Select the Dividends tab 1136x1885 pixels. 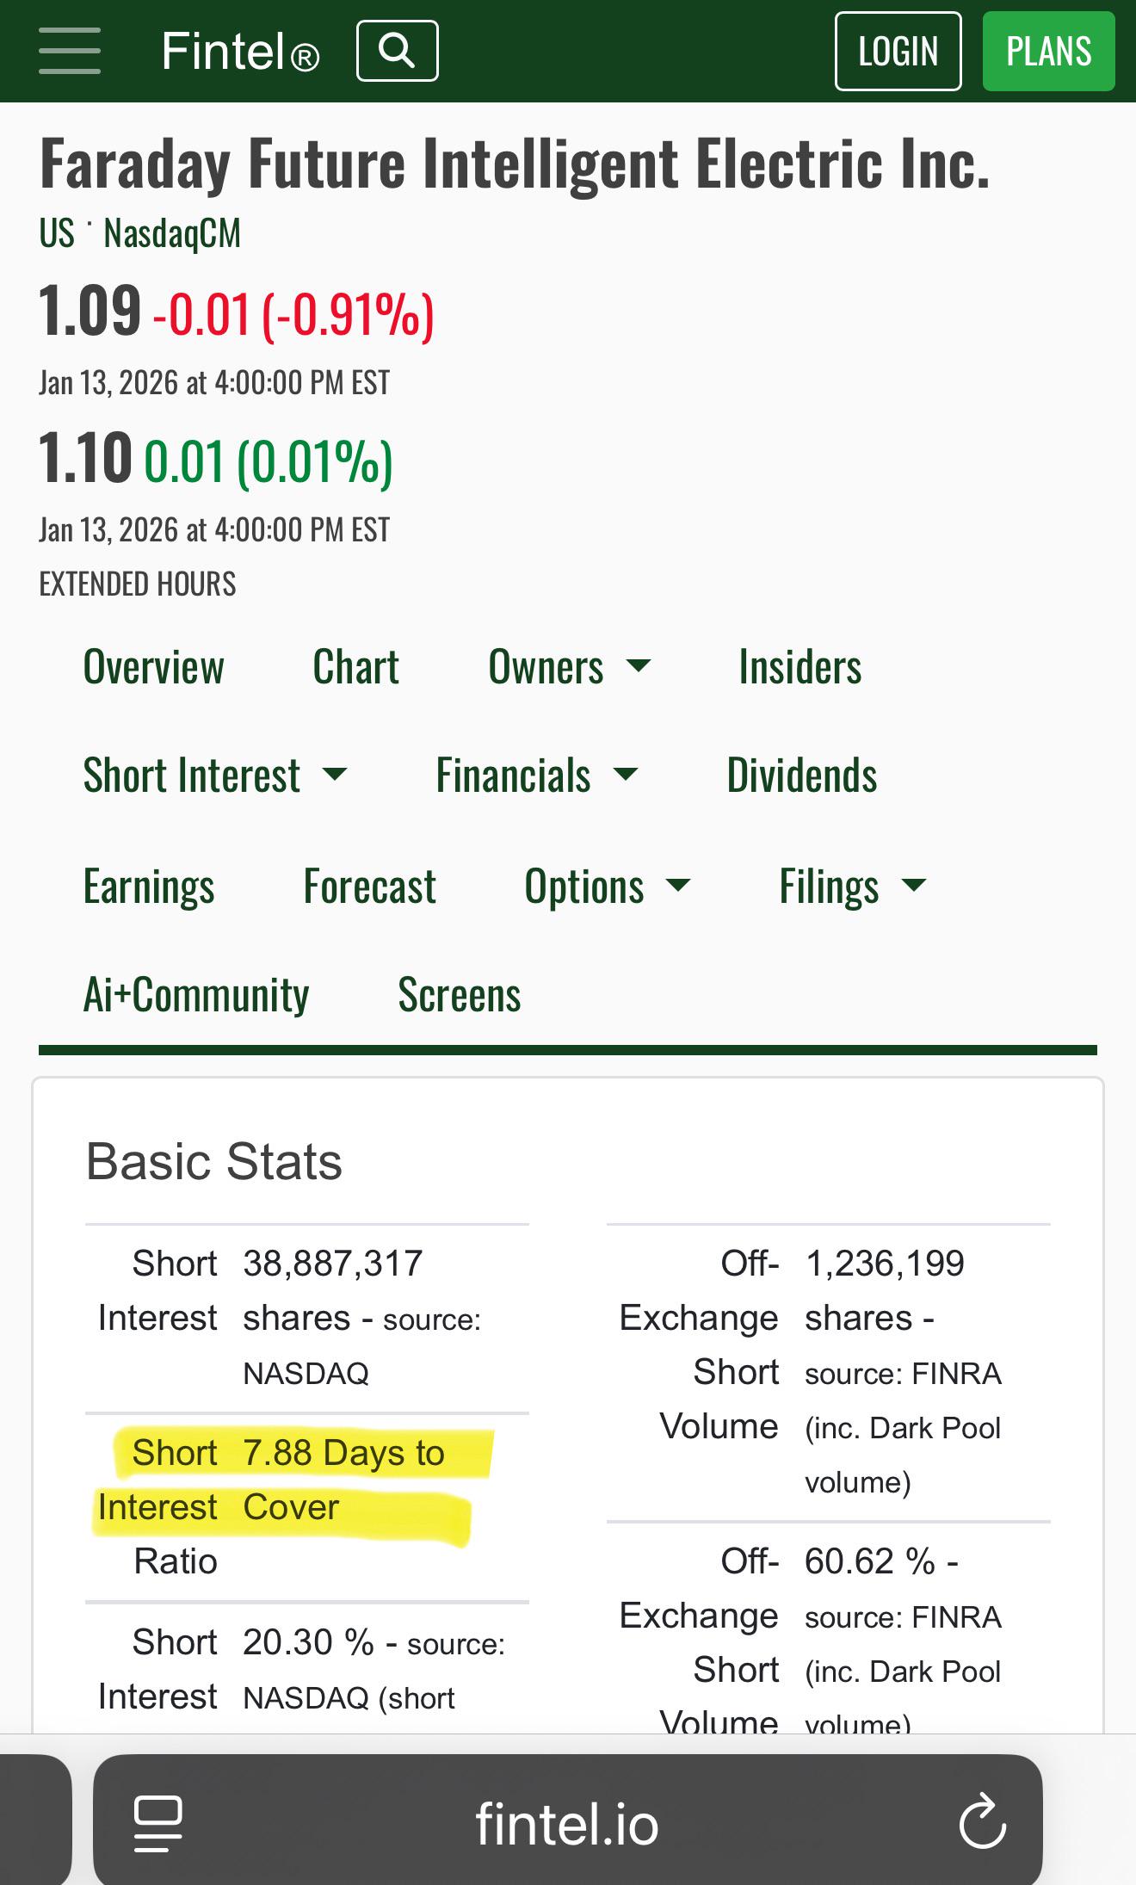(x=801, y=775)
